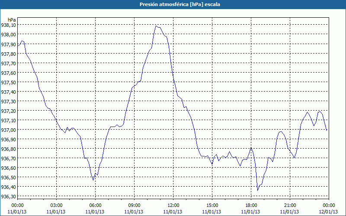Select the 937,60 y-axis value
346x216 pixels.
pos(8,73)
